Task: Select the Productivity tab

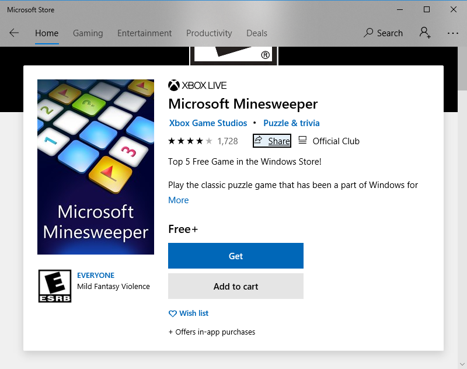Action: click(x=209, y=33)
